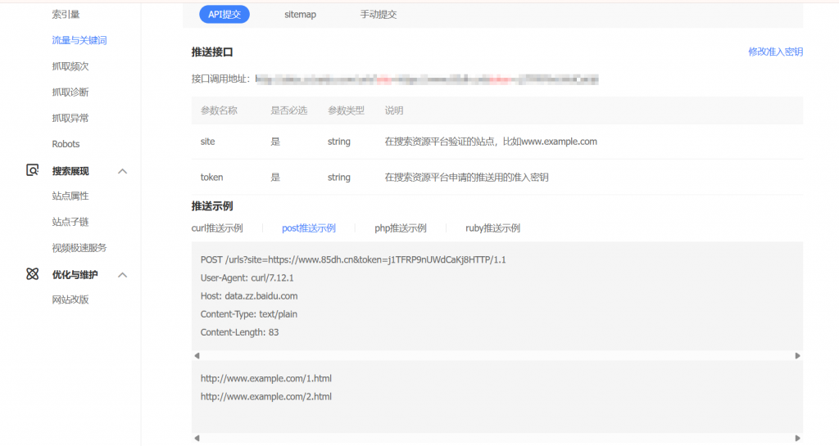Viewport: 839px width, 446px height.
Task: Open the curl推送示例 tab
Action: tap(217, 228)
